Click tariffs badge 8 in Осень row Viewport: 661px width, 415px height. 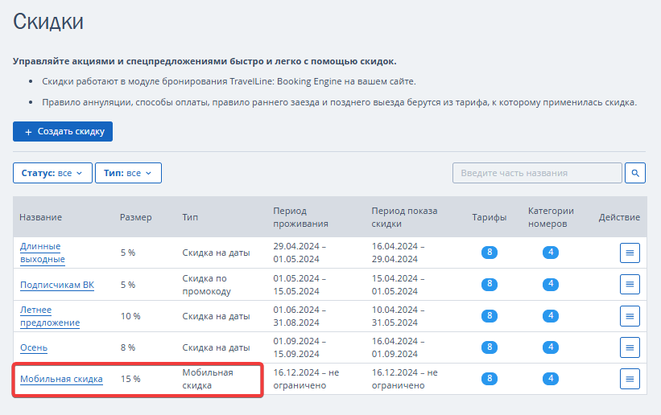pos(490,347)
